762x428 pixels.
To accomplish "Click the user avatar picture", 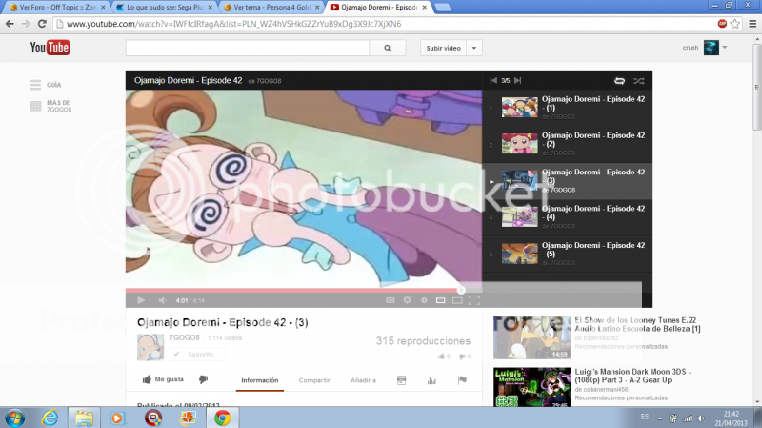I will click(712, 48).
